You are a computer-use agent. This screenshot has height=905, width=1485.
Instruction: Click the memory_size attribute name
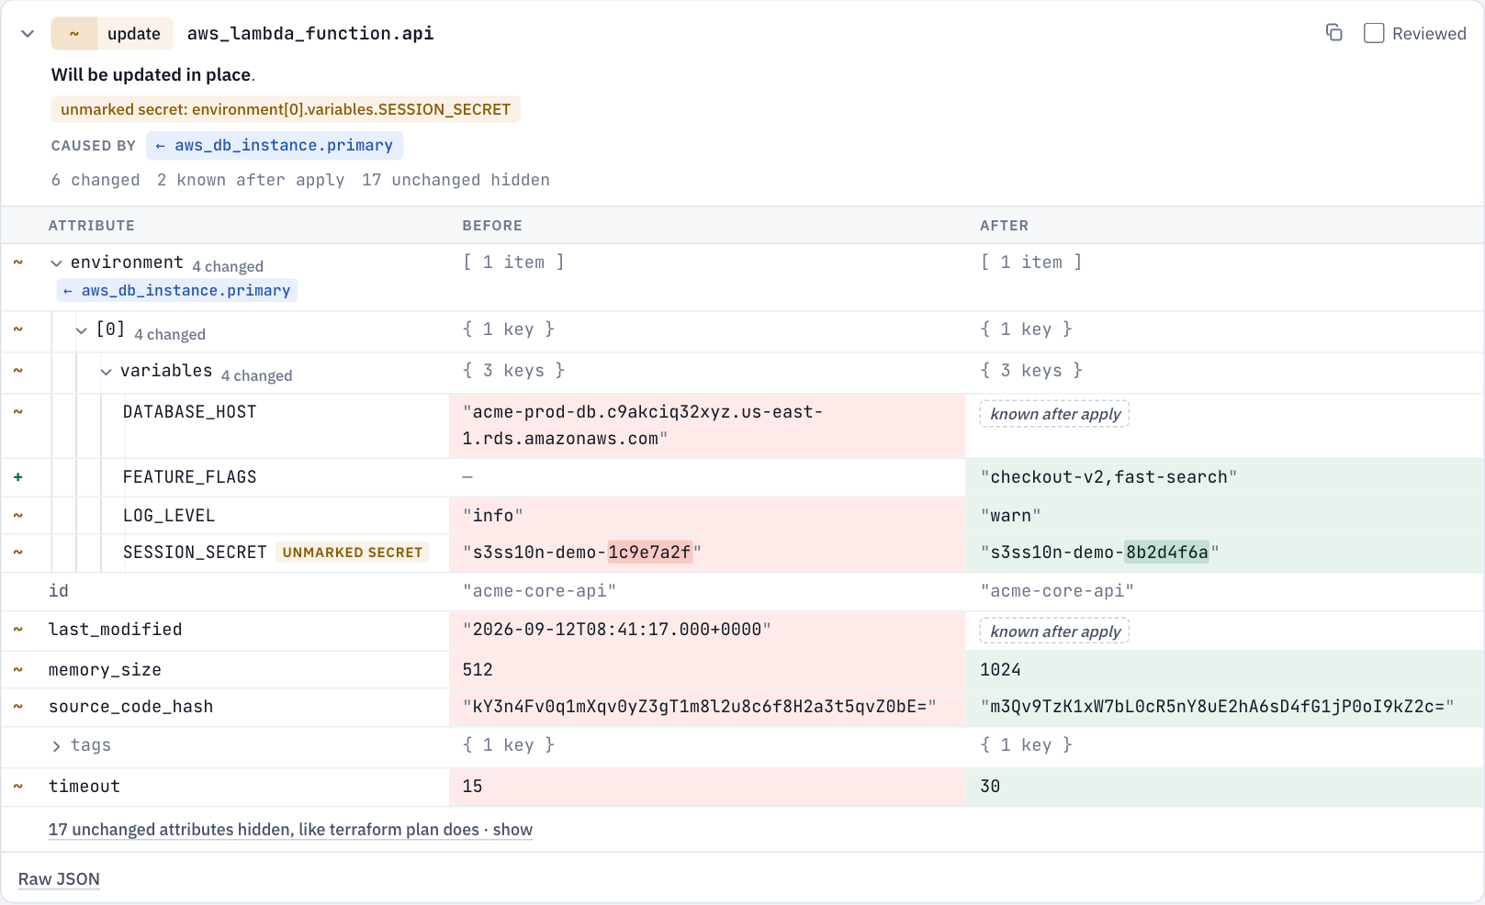[x=105, y=670]
